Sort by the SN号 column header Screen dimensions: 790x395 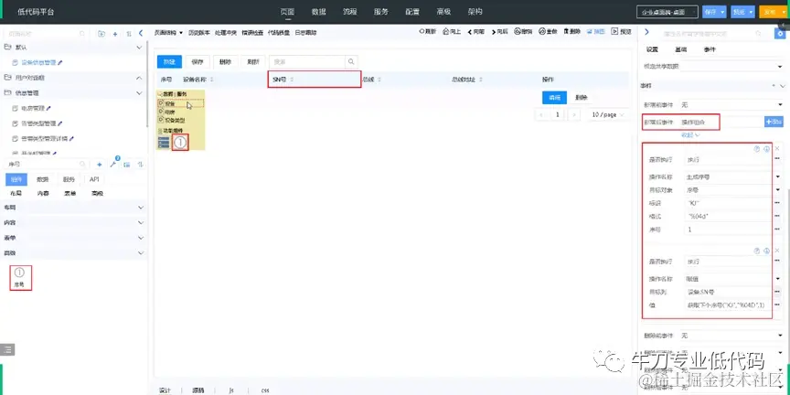point(314,80)
